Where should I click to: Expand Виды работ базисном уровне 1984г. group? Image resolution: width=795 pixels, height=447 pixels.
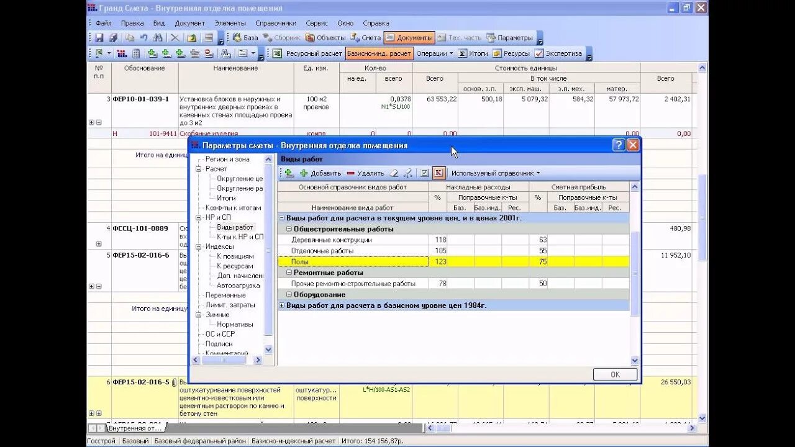(x=282, y=305)
